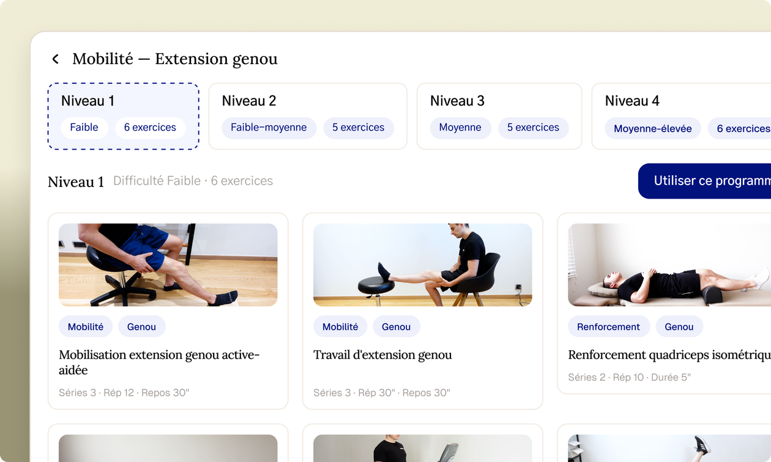The height and width of the screenshot is (462, 771).
Task: Click the Séries 3 · Rép 30" · Repos 30" details
Action: point(382,393)
